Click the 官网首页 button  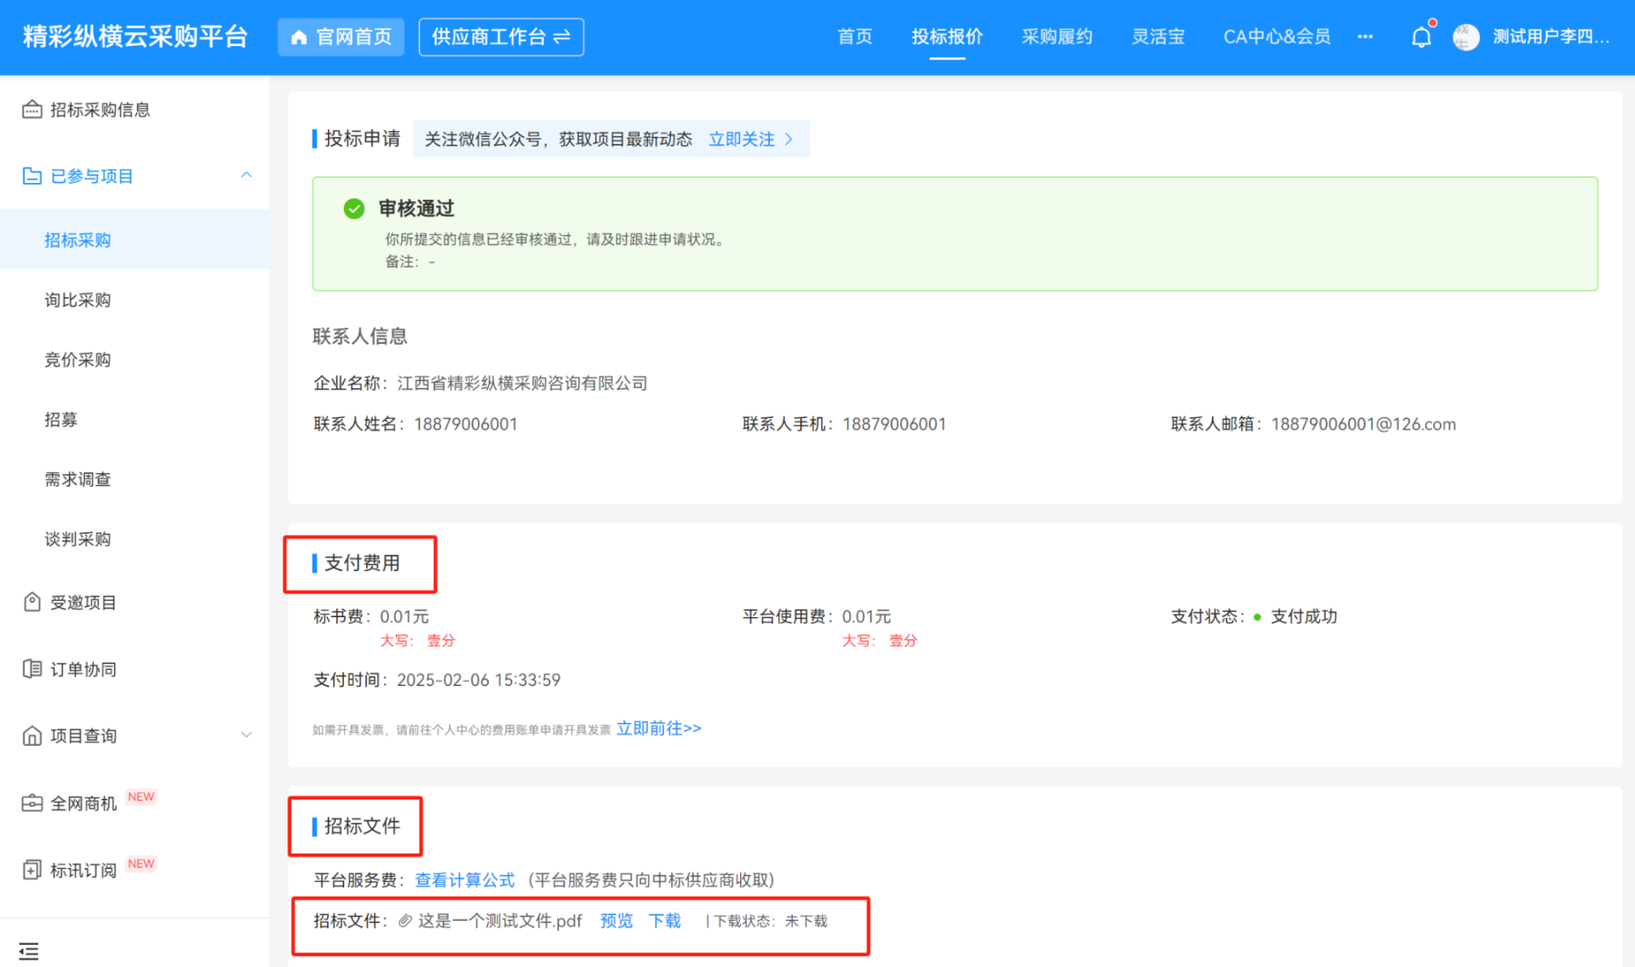tap(341, 37)
